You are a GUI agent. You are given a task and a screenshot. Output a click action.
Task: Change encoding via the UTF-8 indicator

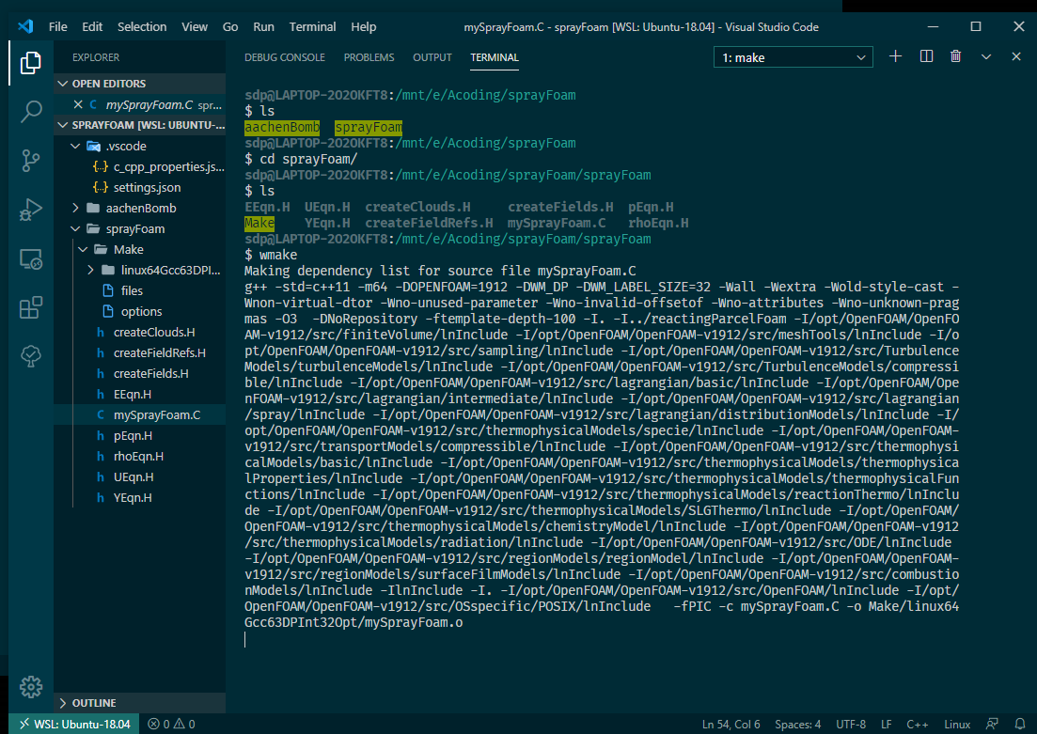[853, 724]
